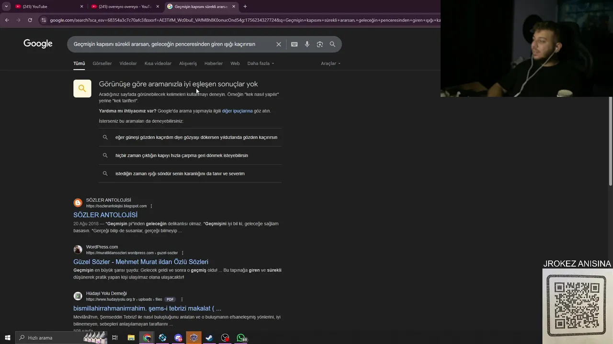Open OBS Studio from the taskbar
This screenshot has width=613, height=344.
tap(225, 338)
